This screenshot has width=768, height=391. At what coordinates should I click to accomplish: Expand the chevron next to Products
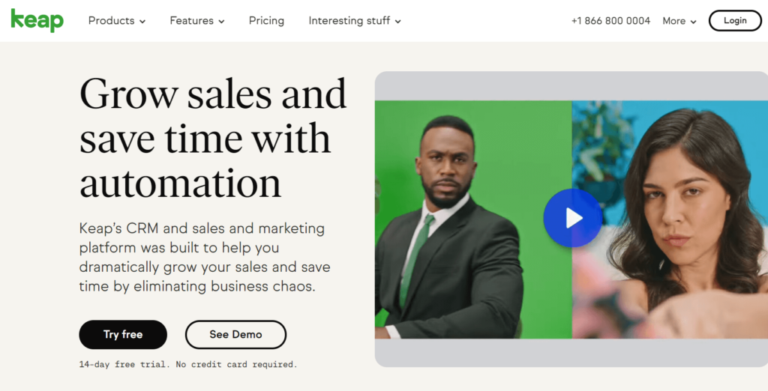[x=142, y=22]
